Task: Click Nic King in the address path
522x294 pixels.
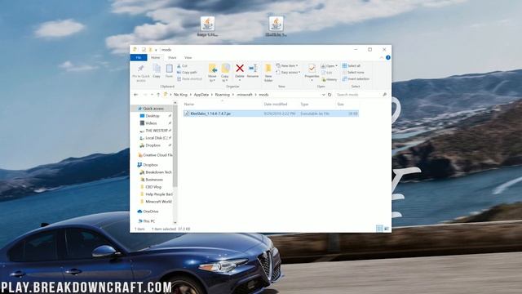Action: click(180, 95)
